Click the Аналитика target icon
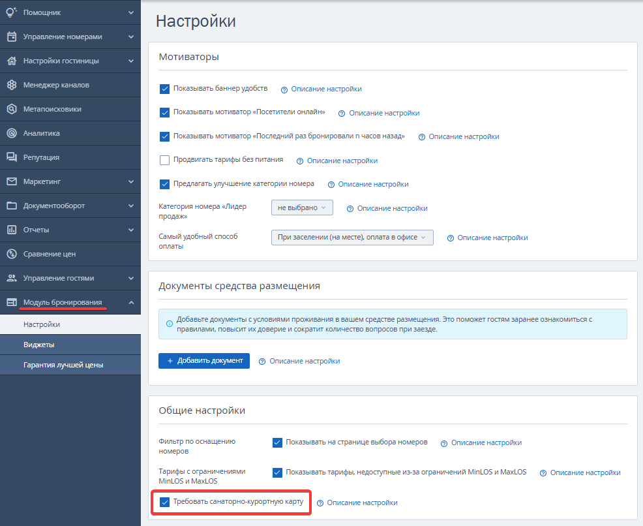The image size is (643, 526). click(12, 133)
